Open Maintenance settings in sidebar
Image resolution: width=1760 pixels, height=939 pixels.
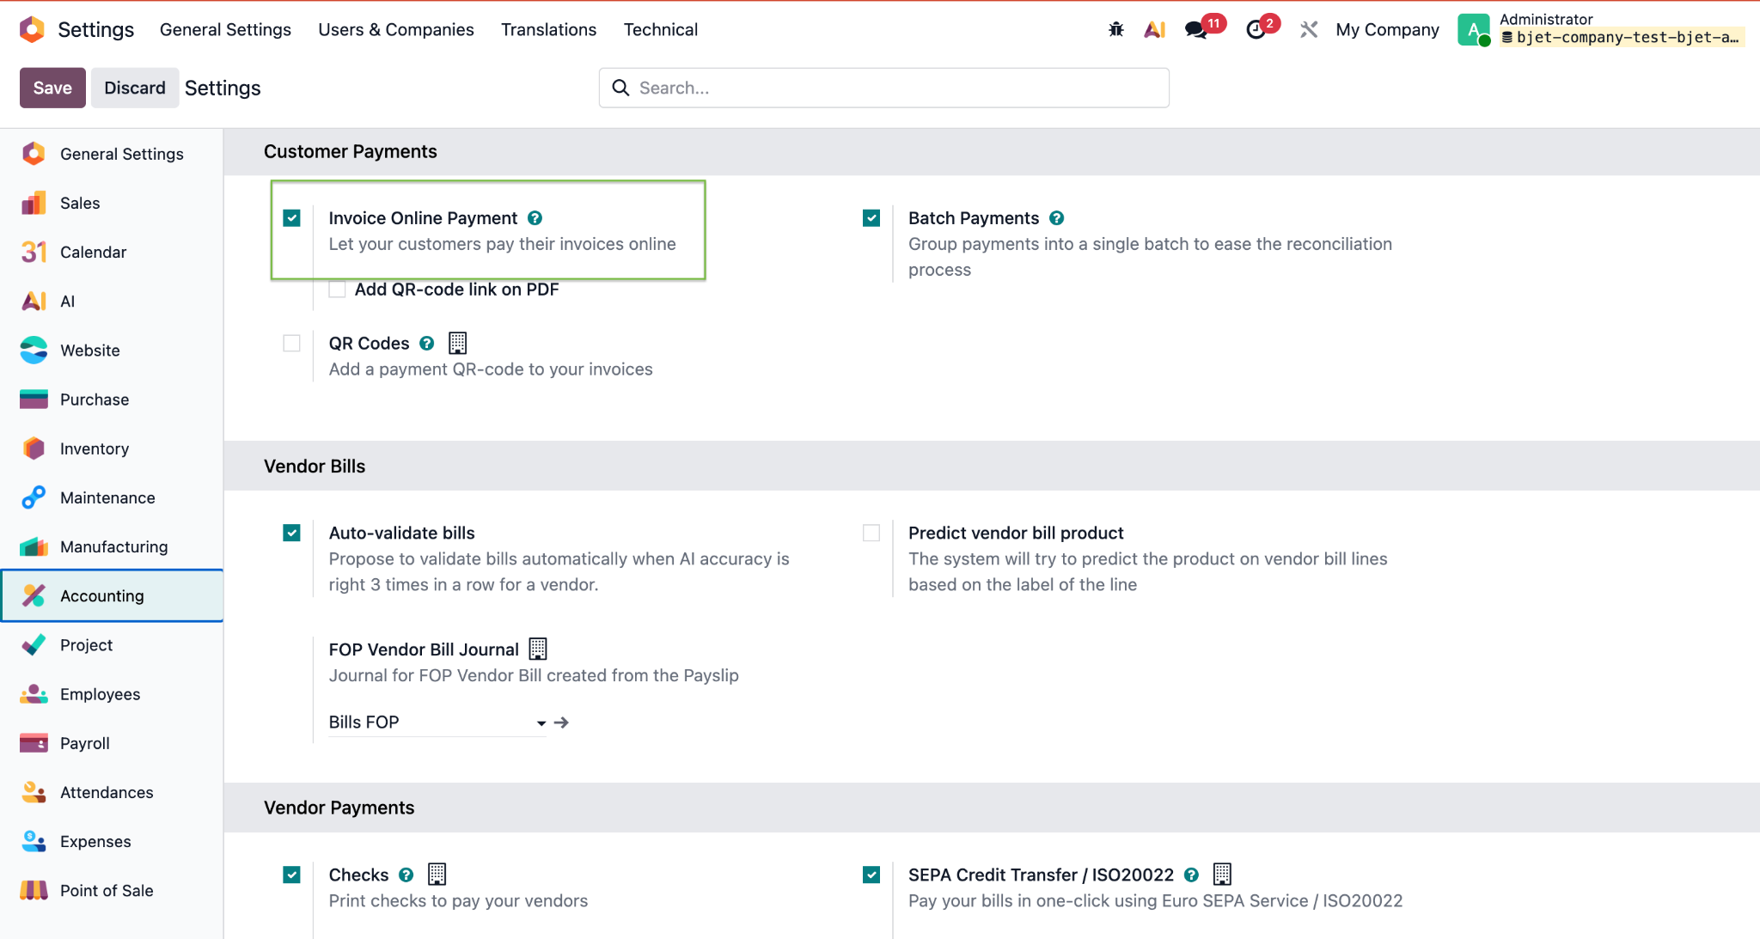112,497
